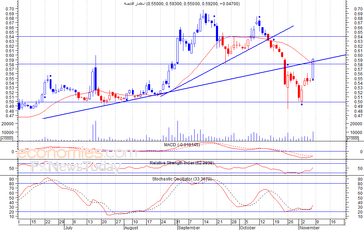This screenshot has width=364, height=230.
Task: Click the August month label on time axis
Action: click(x=131, y=228)
